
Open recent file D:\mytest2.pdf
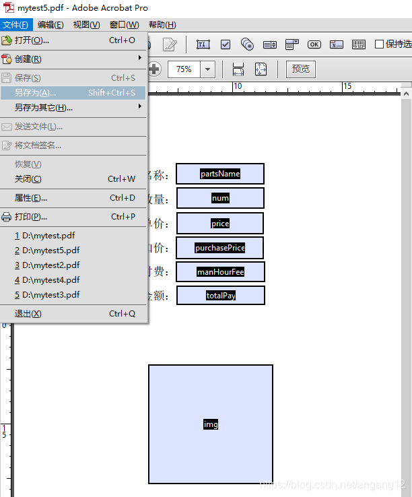[x=73, y=265]
